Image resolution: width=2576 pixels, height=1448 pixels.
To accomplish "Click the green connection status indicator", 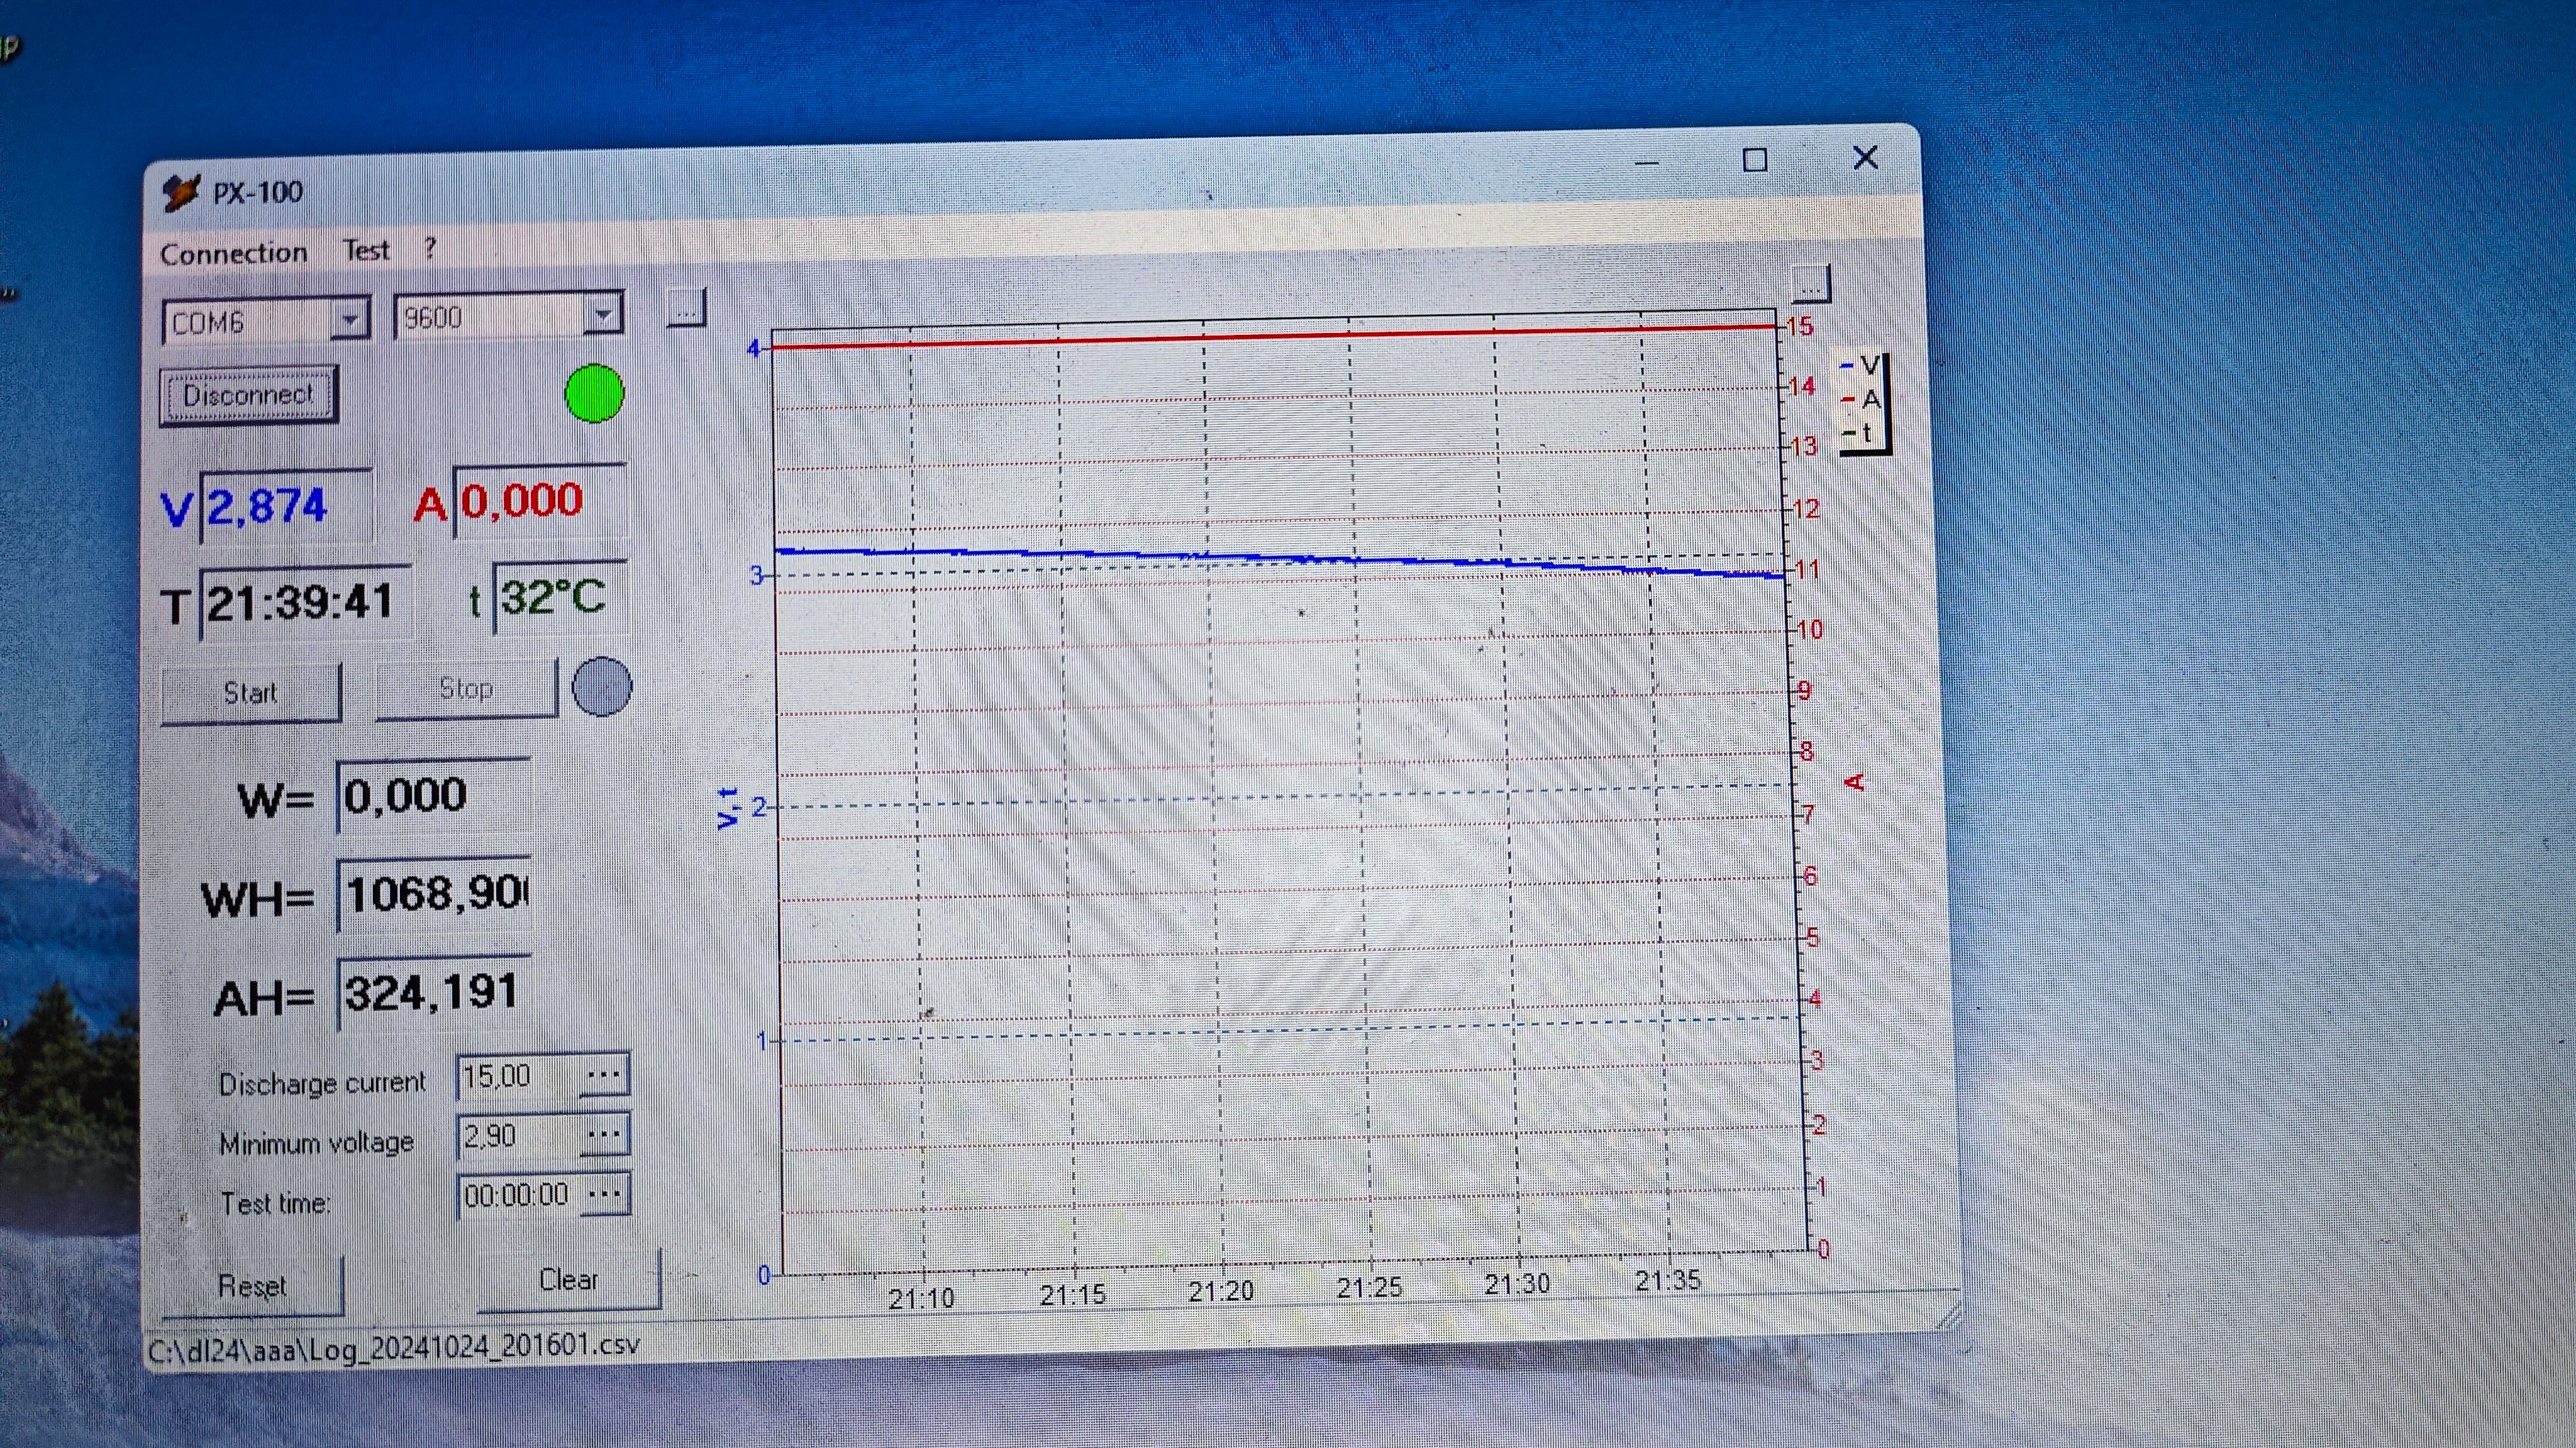I will [x=594, y=393].
